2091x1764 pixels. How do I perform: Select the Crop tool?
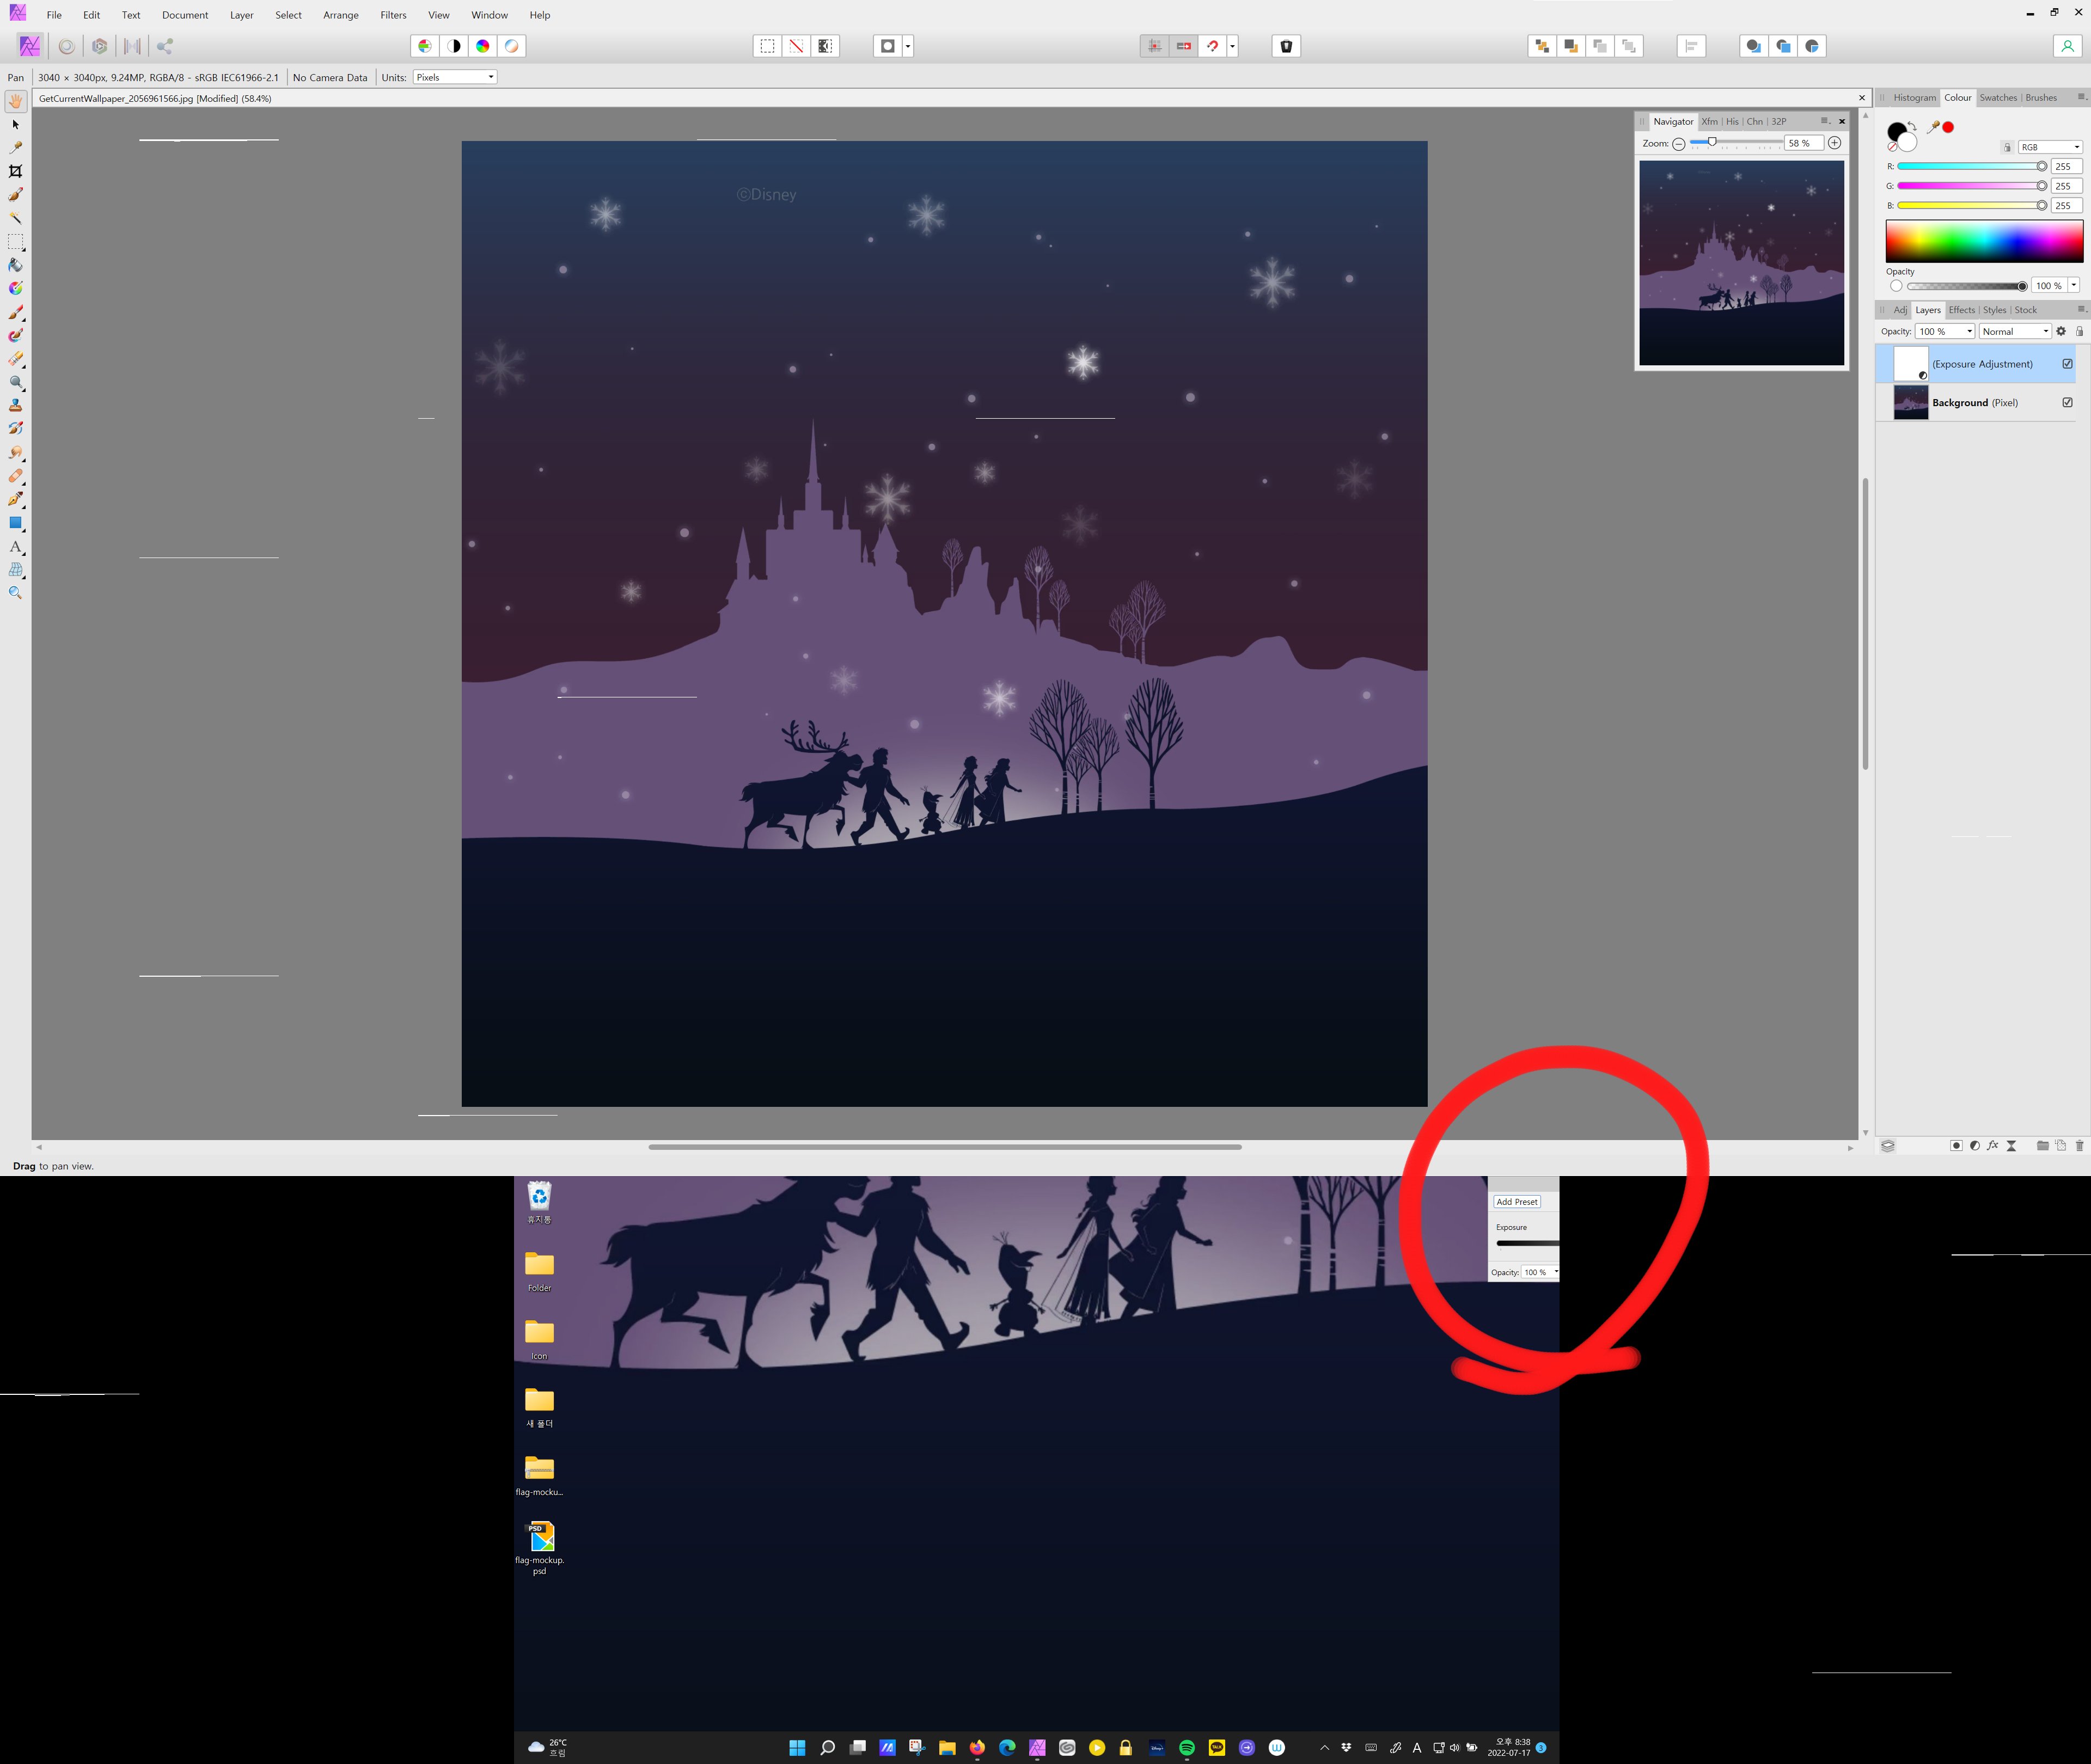point(15,171)
